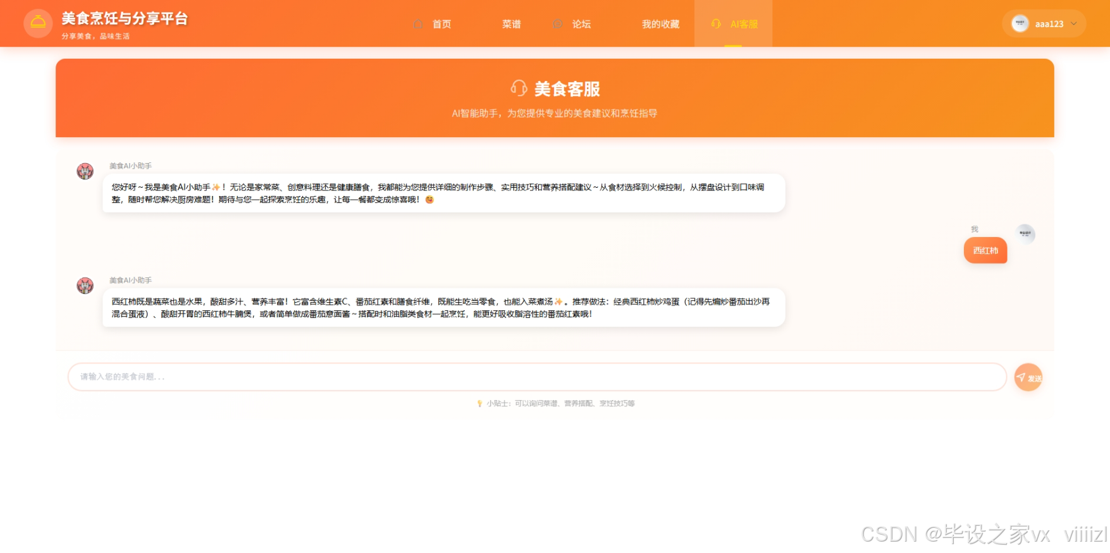Open 我的收藏 favorites page
1110x553 pixels.
tap(660, 24)
